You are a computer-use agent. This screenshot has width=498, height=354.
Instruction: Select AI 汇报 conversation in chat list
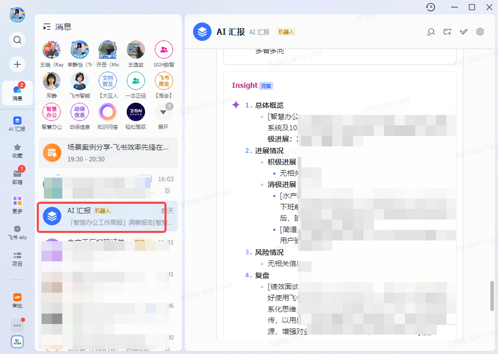[x=108, y=216]
